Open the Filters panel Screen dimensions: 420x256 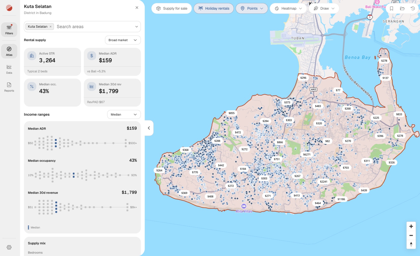pos(9,29)
